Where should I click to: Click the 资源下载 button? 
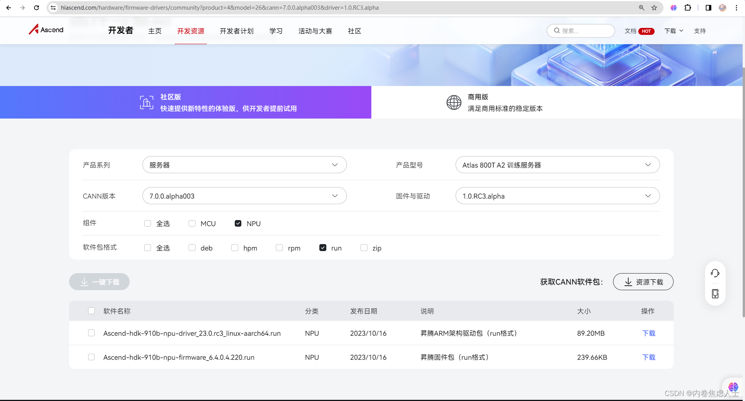[643, 282]
